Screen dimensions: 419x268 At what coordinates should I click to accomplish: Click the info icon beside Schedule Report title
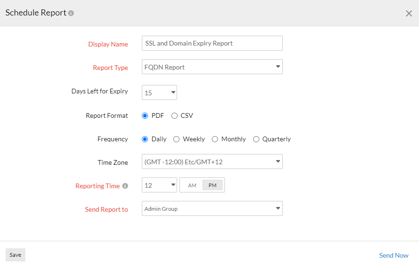71,13
